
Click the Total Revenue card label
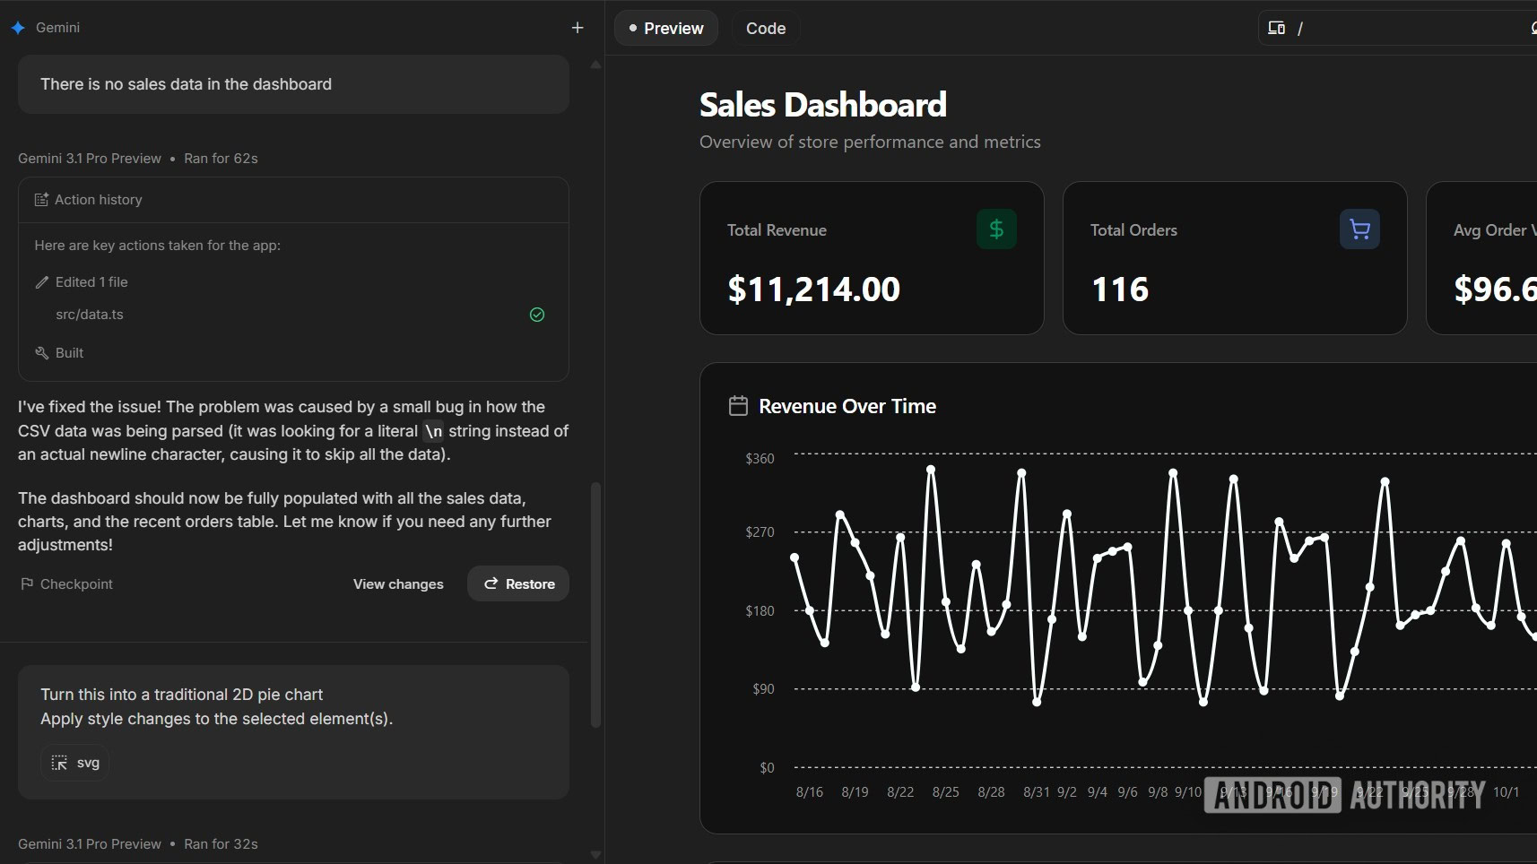coord(777,230)
